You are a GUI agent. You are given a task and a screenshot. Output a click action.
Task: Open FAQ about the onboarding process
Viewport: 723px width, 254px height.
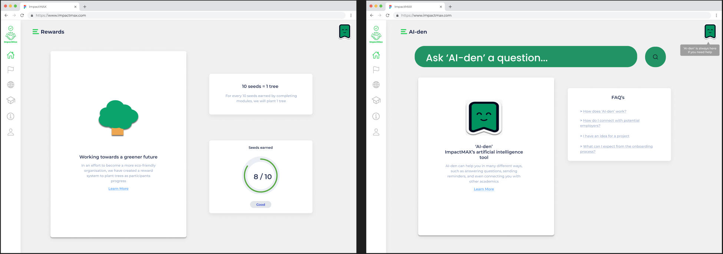[616, 149]
